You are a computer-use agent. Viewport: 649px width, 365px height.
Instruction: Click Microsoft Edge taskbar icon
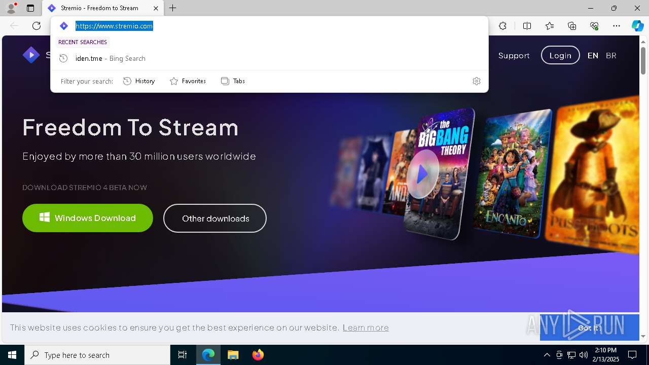pos(208,355)
